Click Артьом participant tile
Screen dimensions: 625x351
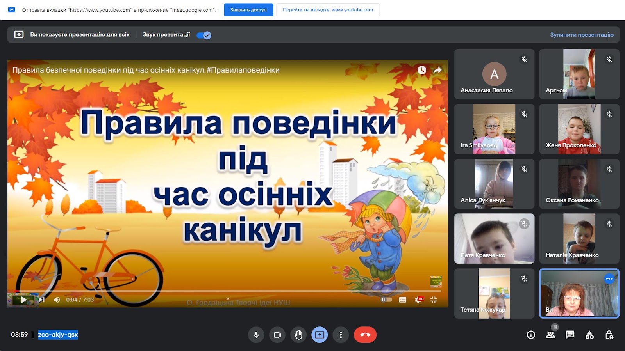pos(579,74)
